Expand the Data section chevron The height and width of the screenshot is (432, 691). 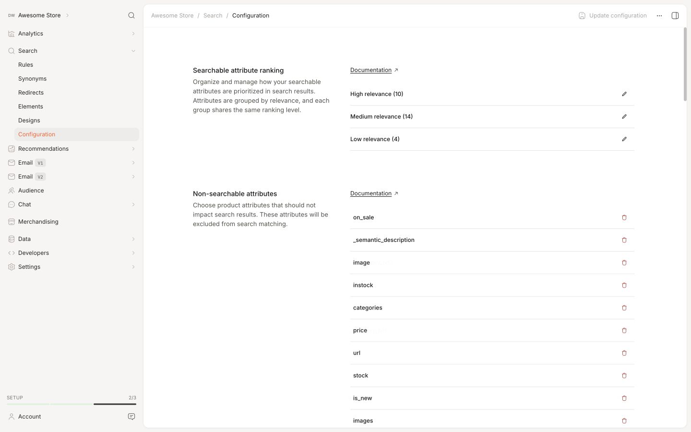pos(133,239)
